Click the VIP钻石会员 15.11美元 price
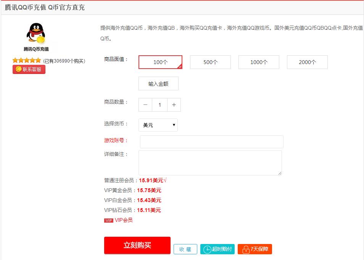 point(149,210)
